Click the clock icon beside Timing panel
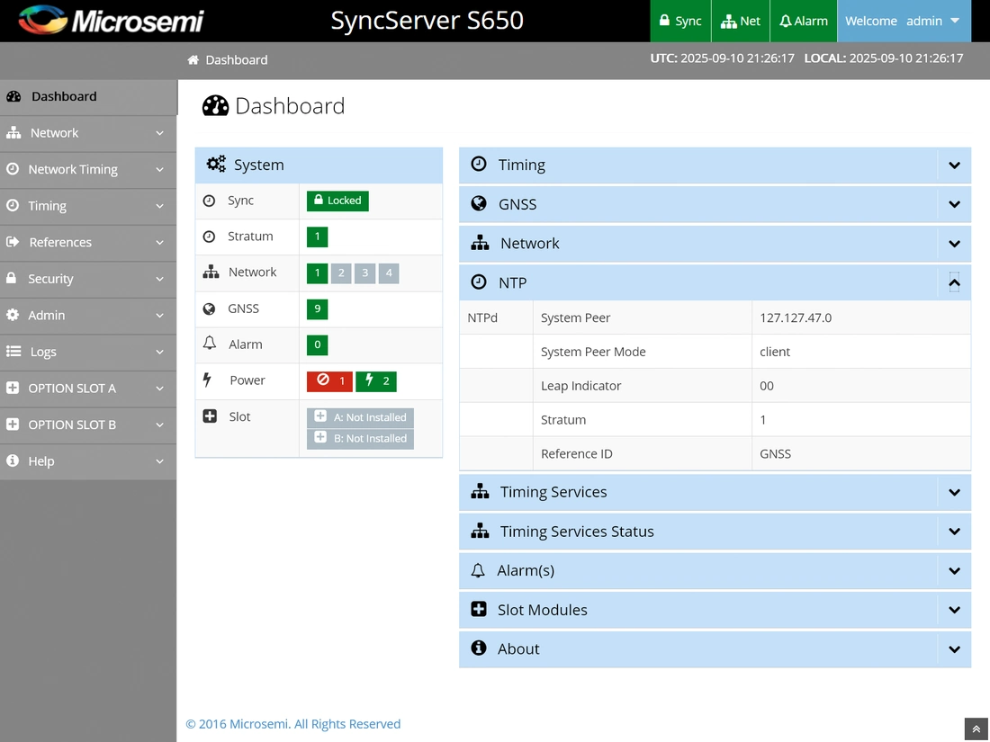Screen dimensions: 990x742 click(479, 164)
